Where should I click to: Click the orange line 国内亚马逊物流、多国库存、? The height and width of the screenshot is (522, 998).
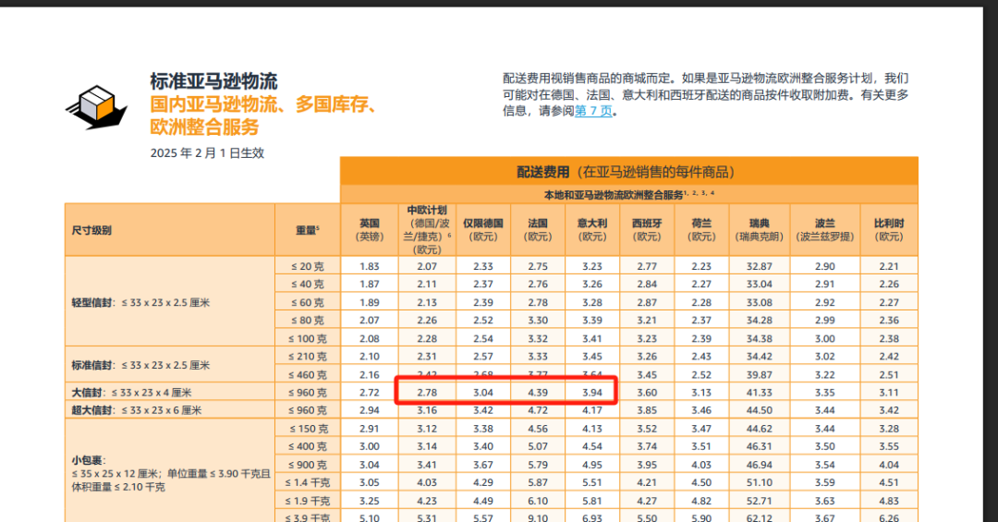click(266, 103)
